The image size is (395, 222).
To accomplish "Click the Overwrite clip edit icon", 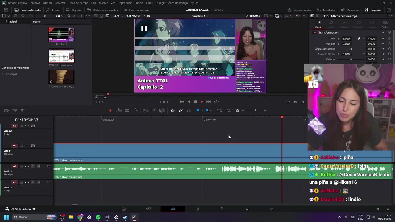I will [x=154, y=110].
